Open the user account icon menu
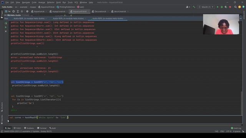The height and width of the screenshot is (138, 246). click(188, 7)
